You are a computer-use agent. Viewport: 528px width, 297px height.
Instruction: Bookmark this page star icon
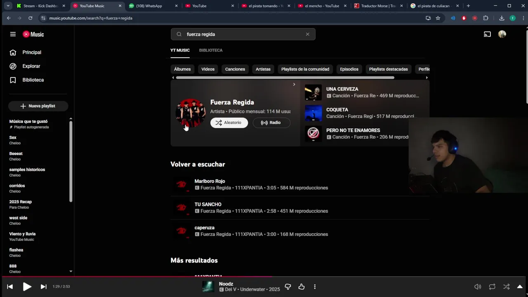click(438, 18)
